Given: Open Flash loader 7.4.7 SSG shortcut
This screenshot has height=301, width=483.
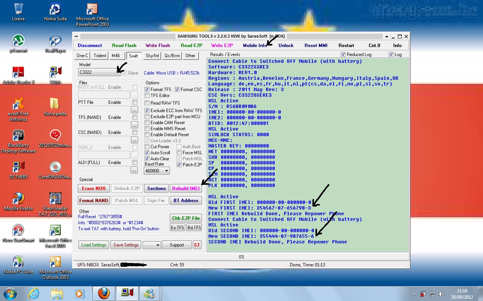Looking at the screenshot, I should (55, 204).
